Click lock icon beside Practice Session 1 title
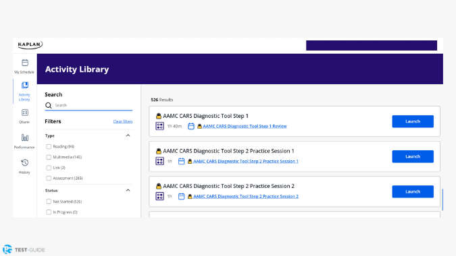 pos(159,151)
